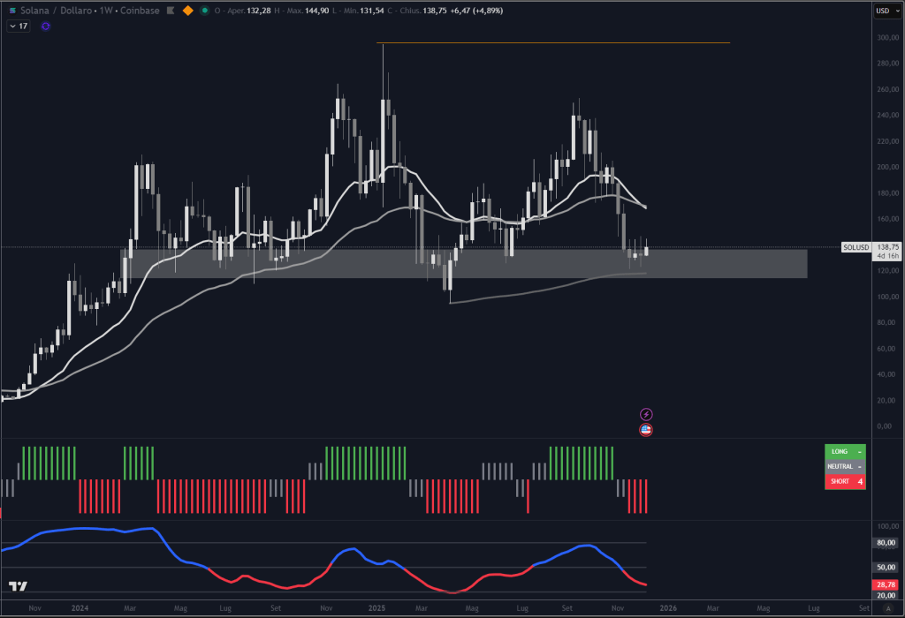Viewport: 905px width, 618px height.
Task: Click the SOLUSD price label on the axis
Action: point(854,248)
